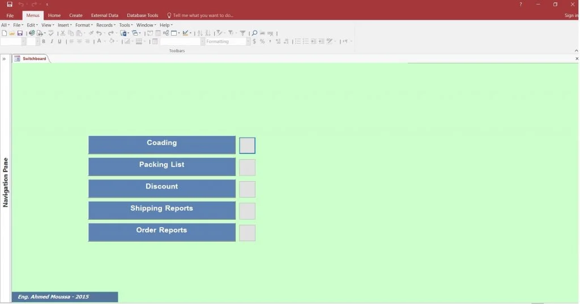
Task: Click the Toggle Filter funnel icon
Action: tap(242, 33)
